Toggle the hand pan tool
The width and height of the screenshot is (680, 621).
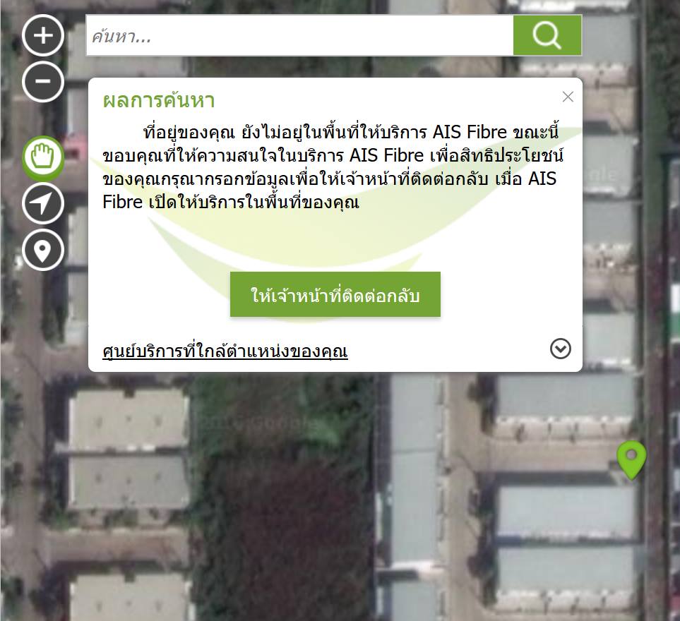43,158
